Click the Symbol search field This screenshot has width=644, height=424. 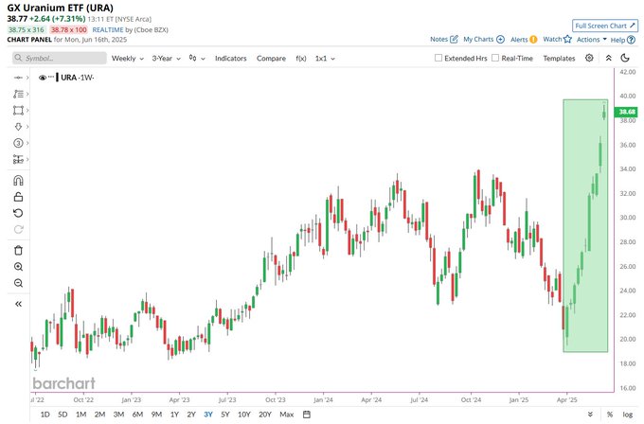coord(59,58)
